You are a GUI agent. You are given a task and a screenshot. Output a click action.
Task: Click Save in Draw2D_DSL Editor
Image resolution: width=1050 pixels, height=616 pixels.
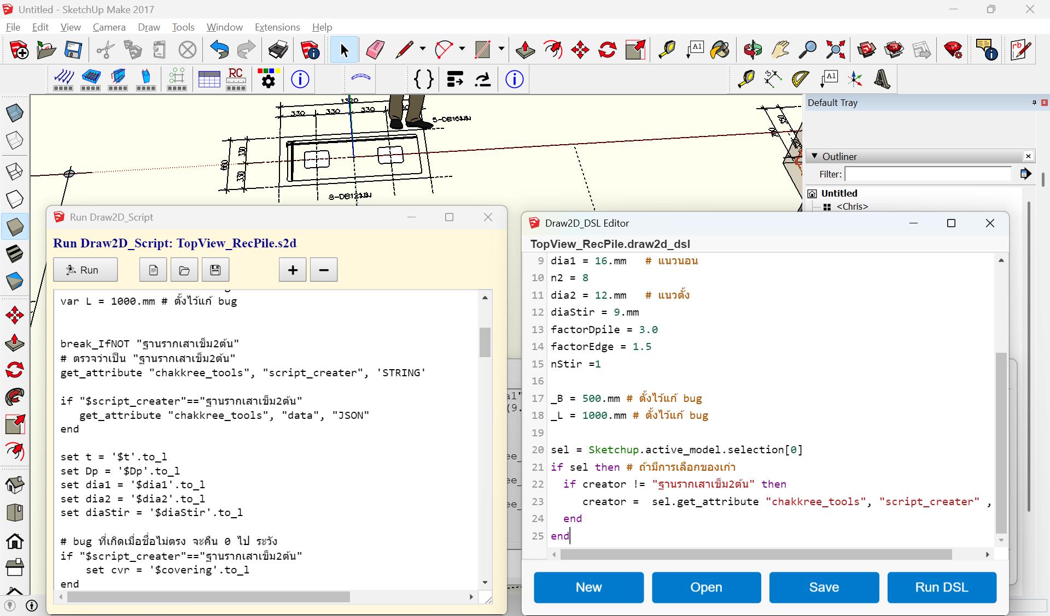click(824, 587)
